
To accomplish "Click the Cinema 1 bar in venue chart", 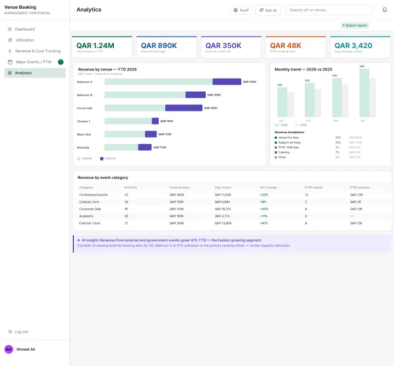I will pyautogui.click(x=131, y=121).
